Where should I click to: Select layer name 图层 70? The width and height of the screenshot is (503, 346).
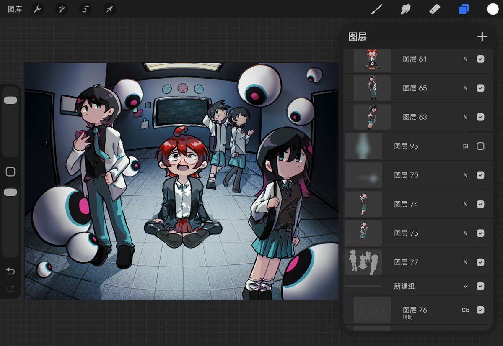pyautogui.click(x=406, y=175)
